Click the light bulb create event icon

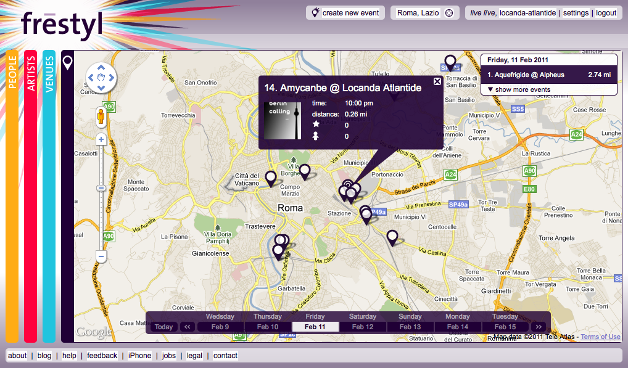(x=316, y=12)
